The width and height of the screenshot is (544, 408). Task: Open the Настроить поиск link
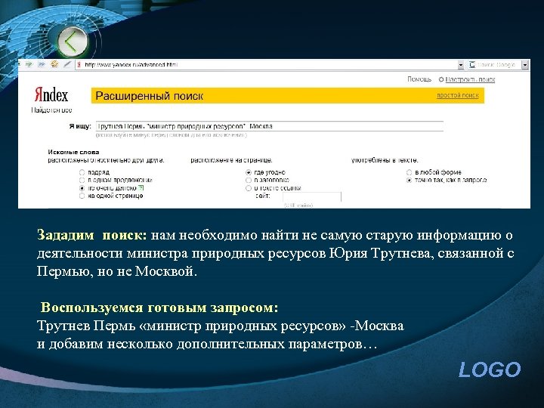click(470, 79)
